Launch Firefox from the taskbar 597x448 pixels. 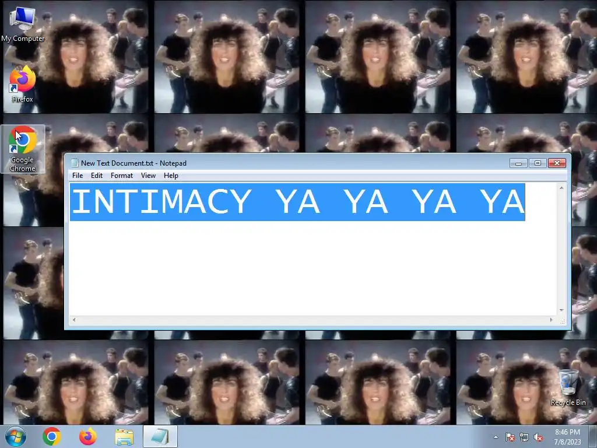(x=87, y=436)
